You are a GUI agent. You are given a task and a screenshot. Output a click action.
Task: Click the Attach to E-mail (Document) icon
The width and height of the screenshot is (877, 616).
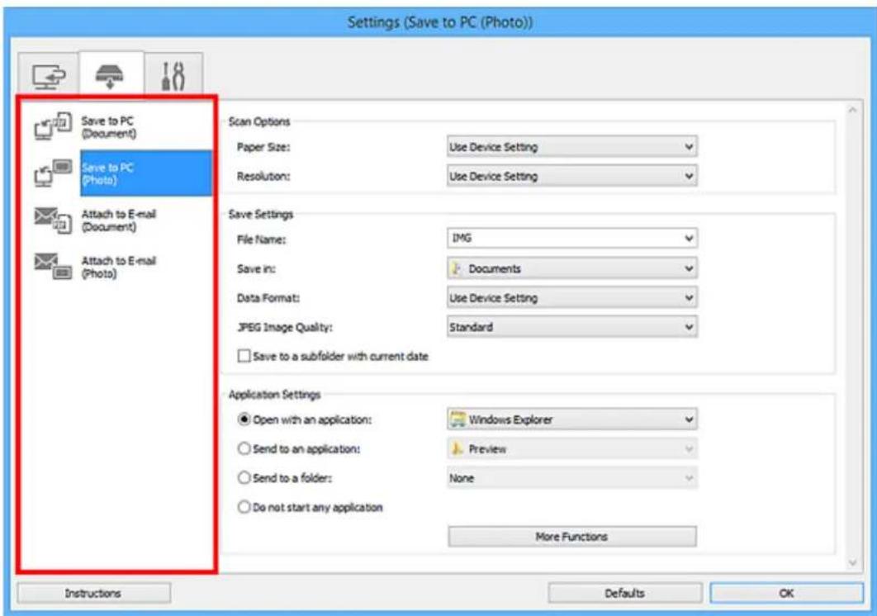pos(53,220)
